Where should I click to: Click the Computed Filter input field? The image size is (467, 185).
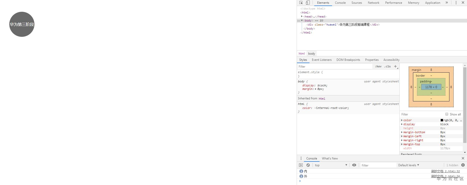[422, 114]
